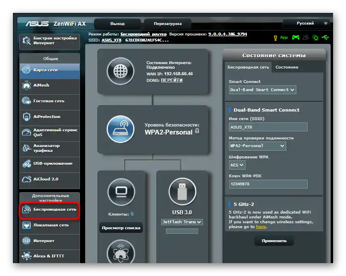Click the Беспроводной роутер operation mode link
Image resolution: width=346 pixels, height=276 pixels.
click(x=143, y=34)
